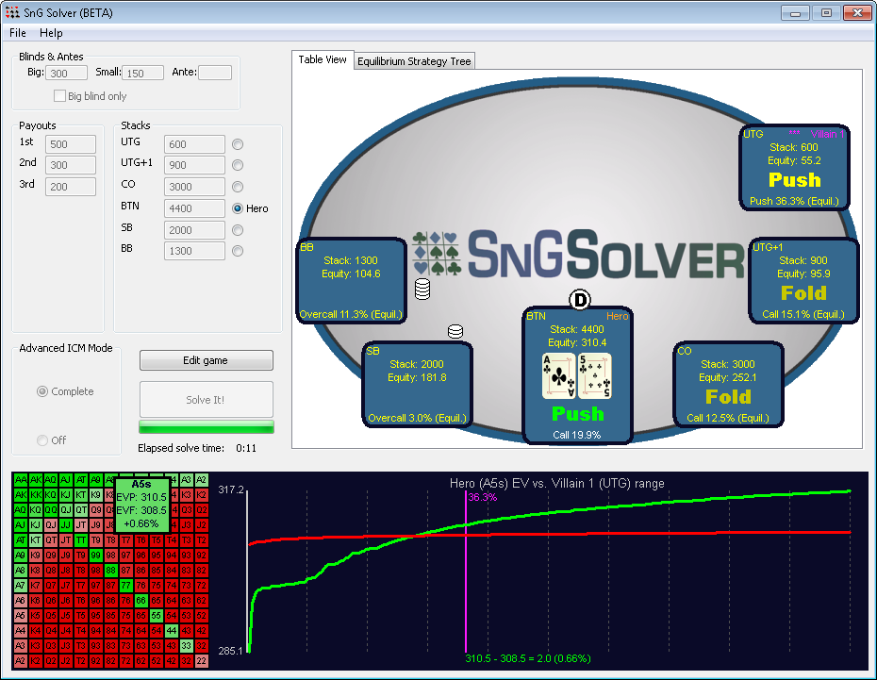Image resolution: width=877 pixels, height=680 pixels.
Task: Check the Big blind only checkbox
Action: point(60,96)
